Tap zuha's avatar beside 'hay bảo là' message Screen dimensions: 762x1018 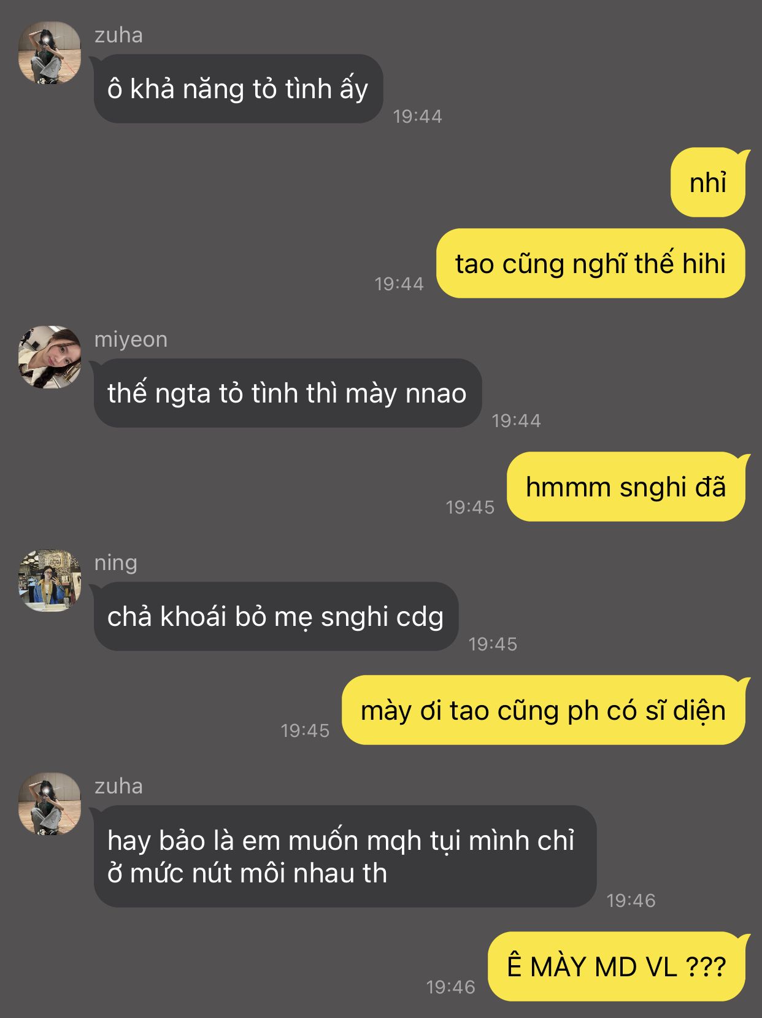coord(50,804)
